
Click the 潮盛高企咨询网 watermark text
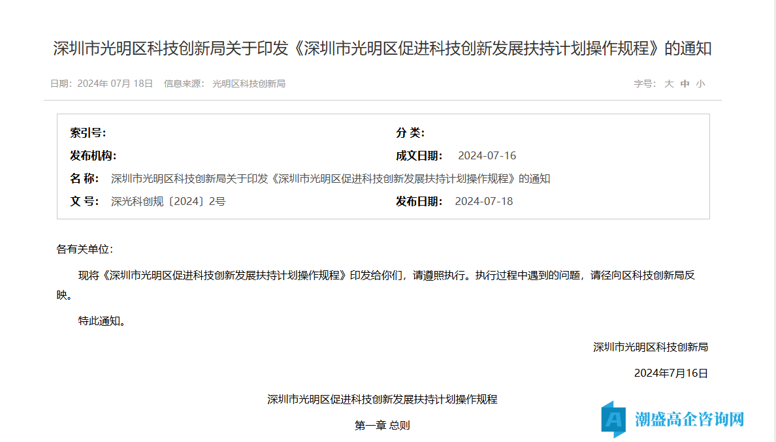689,418
